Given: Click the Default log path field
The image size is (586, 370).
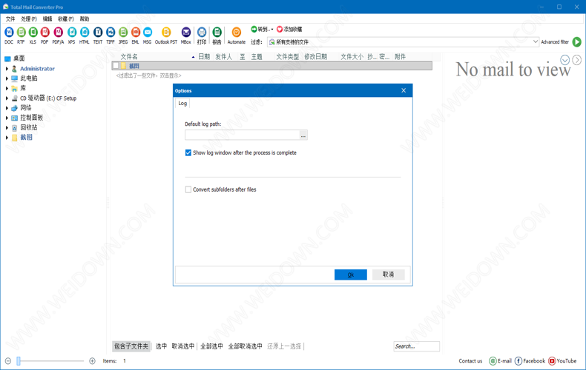Looking at the screenshot, I should (x=243, y=135).
